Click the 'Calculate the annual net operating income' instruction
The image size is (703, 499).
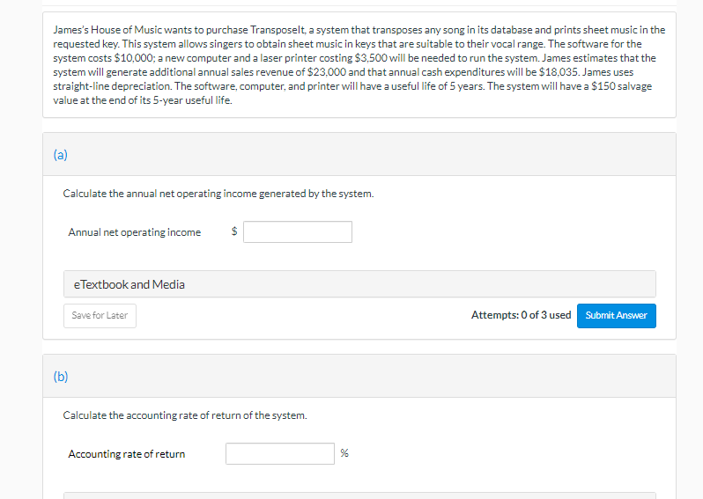218,193
